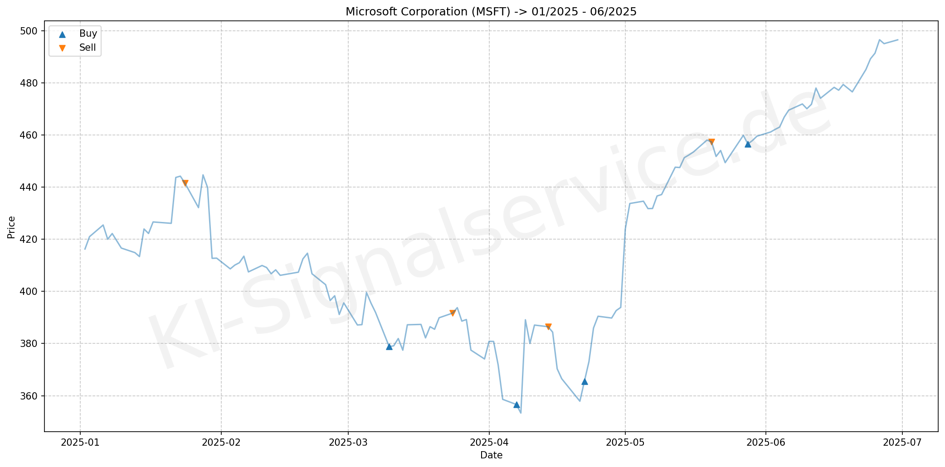Click the Buy triangle icon in legend
945x467 pixels.
[x=63, y=34]
